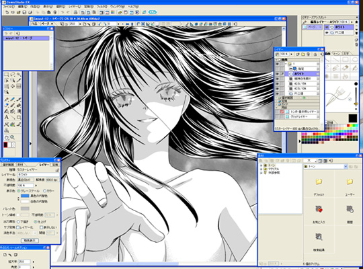Select the eraser tool in tool palette
The width and height of the screenshot is (363, 269).
pyautogui.click(x=7, y=106)
